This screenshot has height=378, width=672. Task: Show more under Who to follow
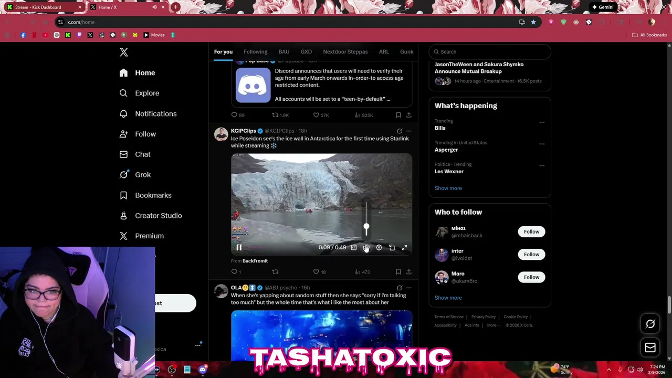[448, 298]
